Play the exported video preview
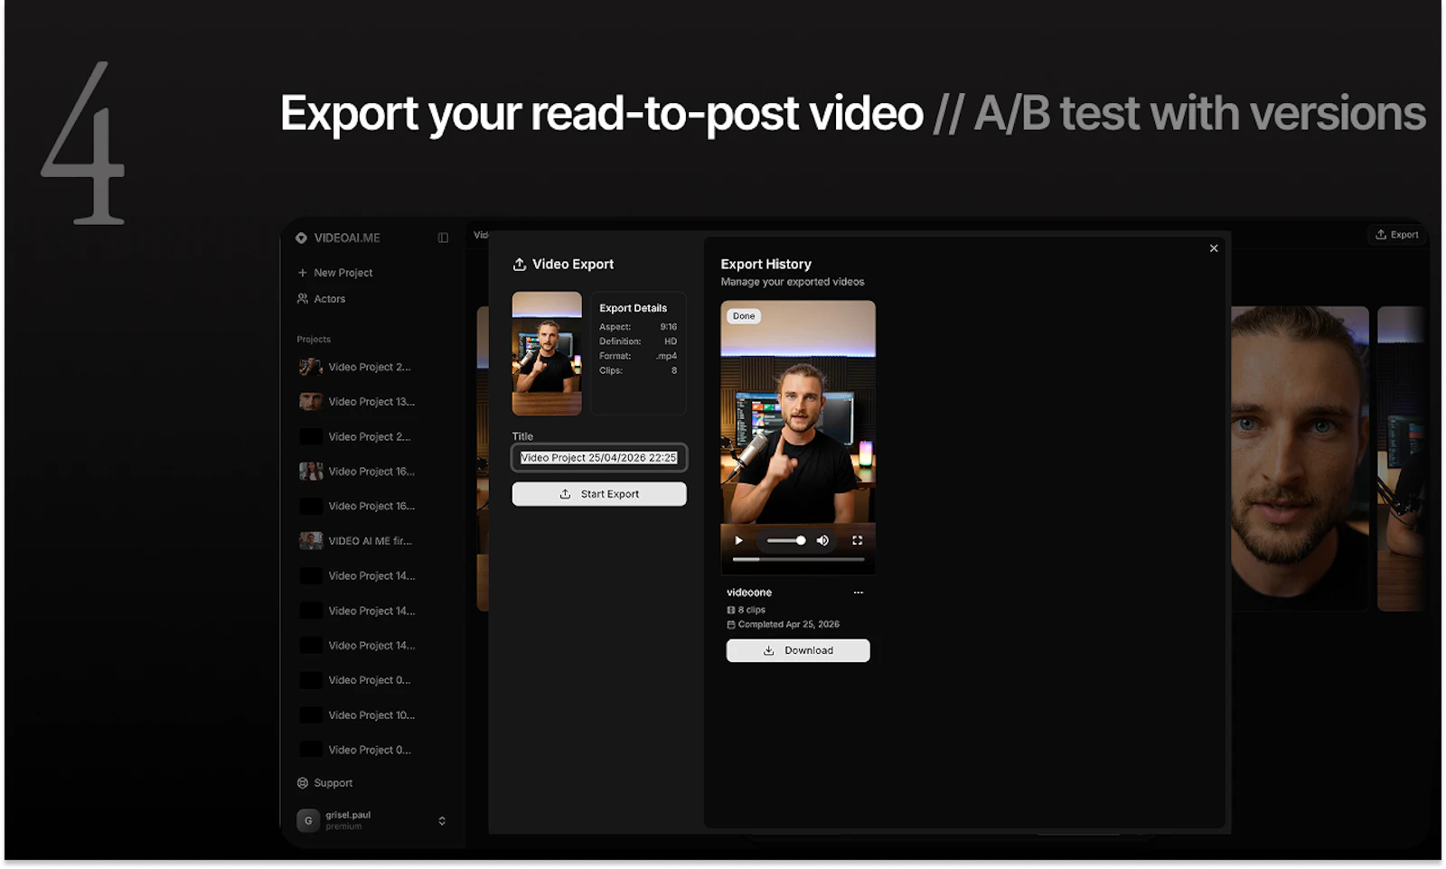 point(738,540)
